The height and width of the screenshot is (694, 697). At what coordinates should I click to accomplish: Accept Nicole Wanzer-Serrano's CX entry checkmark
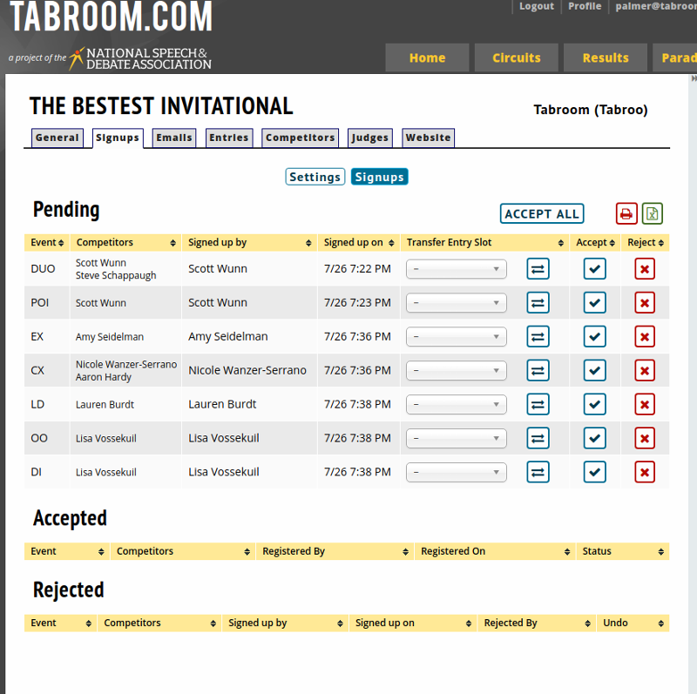[594, 371]
